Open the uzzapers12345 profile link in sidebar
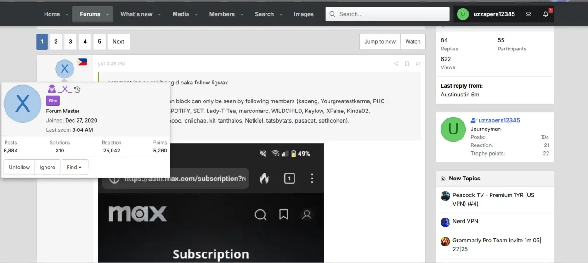The image size is (588, 263). tap(499, 120)
